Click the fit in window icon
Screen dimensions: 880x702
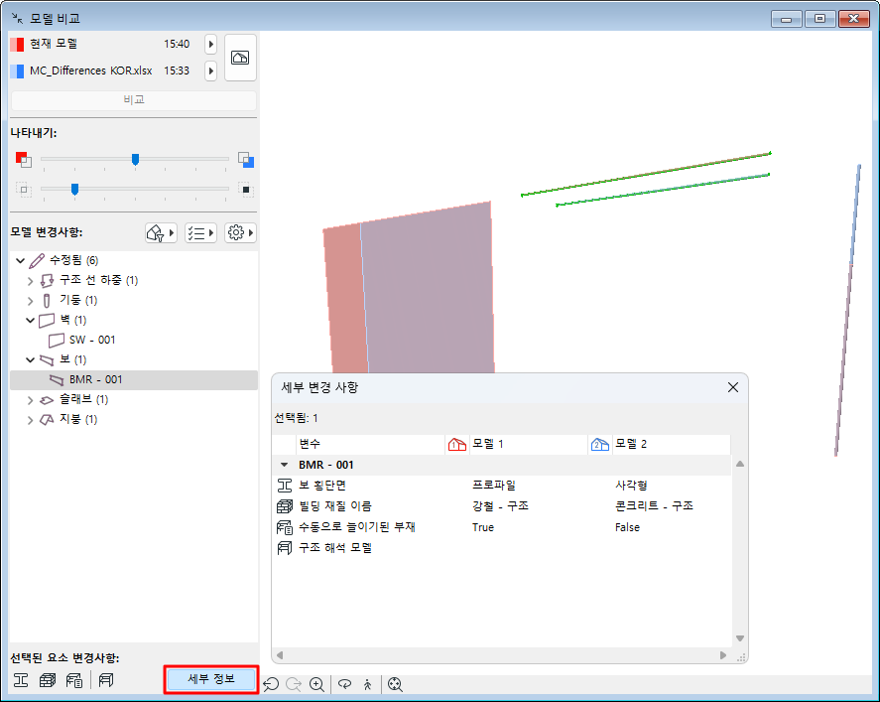(395, 684)
